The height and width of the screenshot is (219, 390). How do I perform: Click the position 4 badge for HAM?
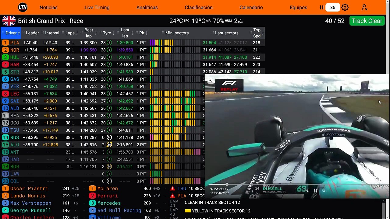(5, 64)
